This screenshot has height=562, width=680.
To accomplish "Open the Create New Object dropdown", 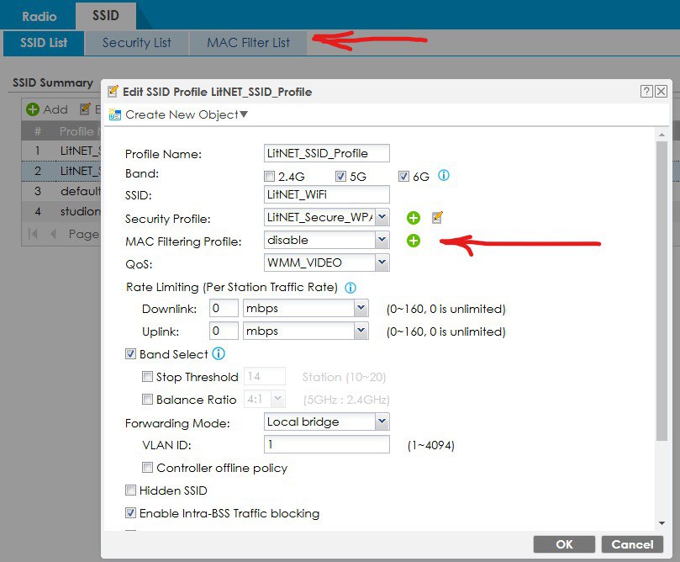I will point(187,114).
